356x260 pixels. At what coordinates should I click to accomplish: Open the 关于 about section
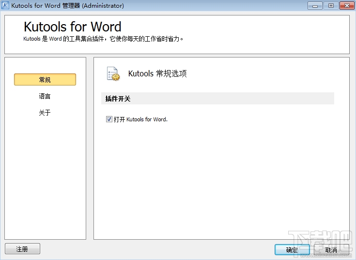pyautogui.click(x=45, y=113)
